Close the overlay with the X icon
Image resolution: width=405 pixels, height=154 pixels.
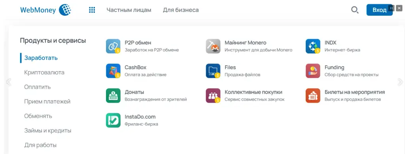pos(399,8)
